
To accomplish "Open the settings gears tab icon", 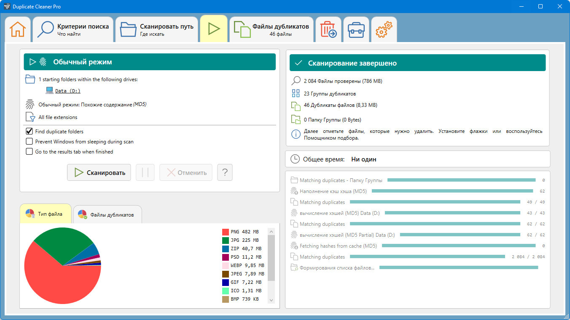I will 384,29.
